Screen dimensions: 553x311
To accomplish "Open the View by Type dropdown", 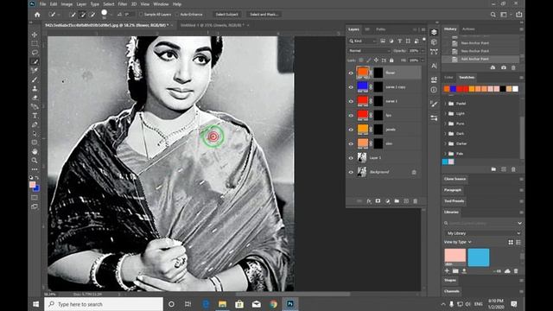I will point(457,242).
